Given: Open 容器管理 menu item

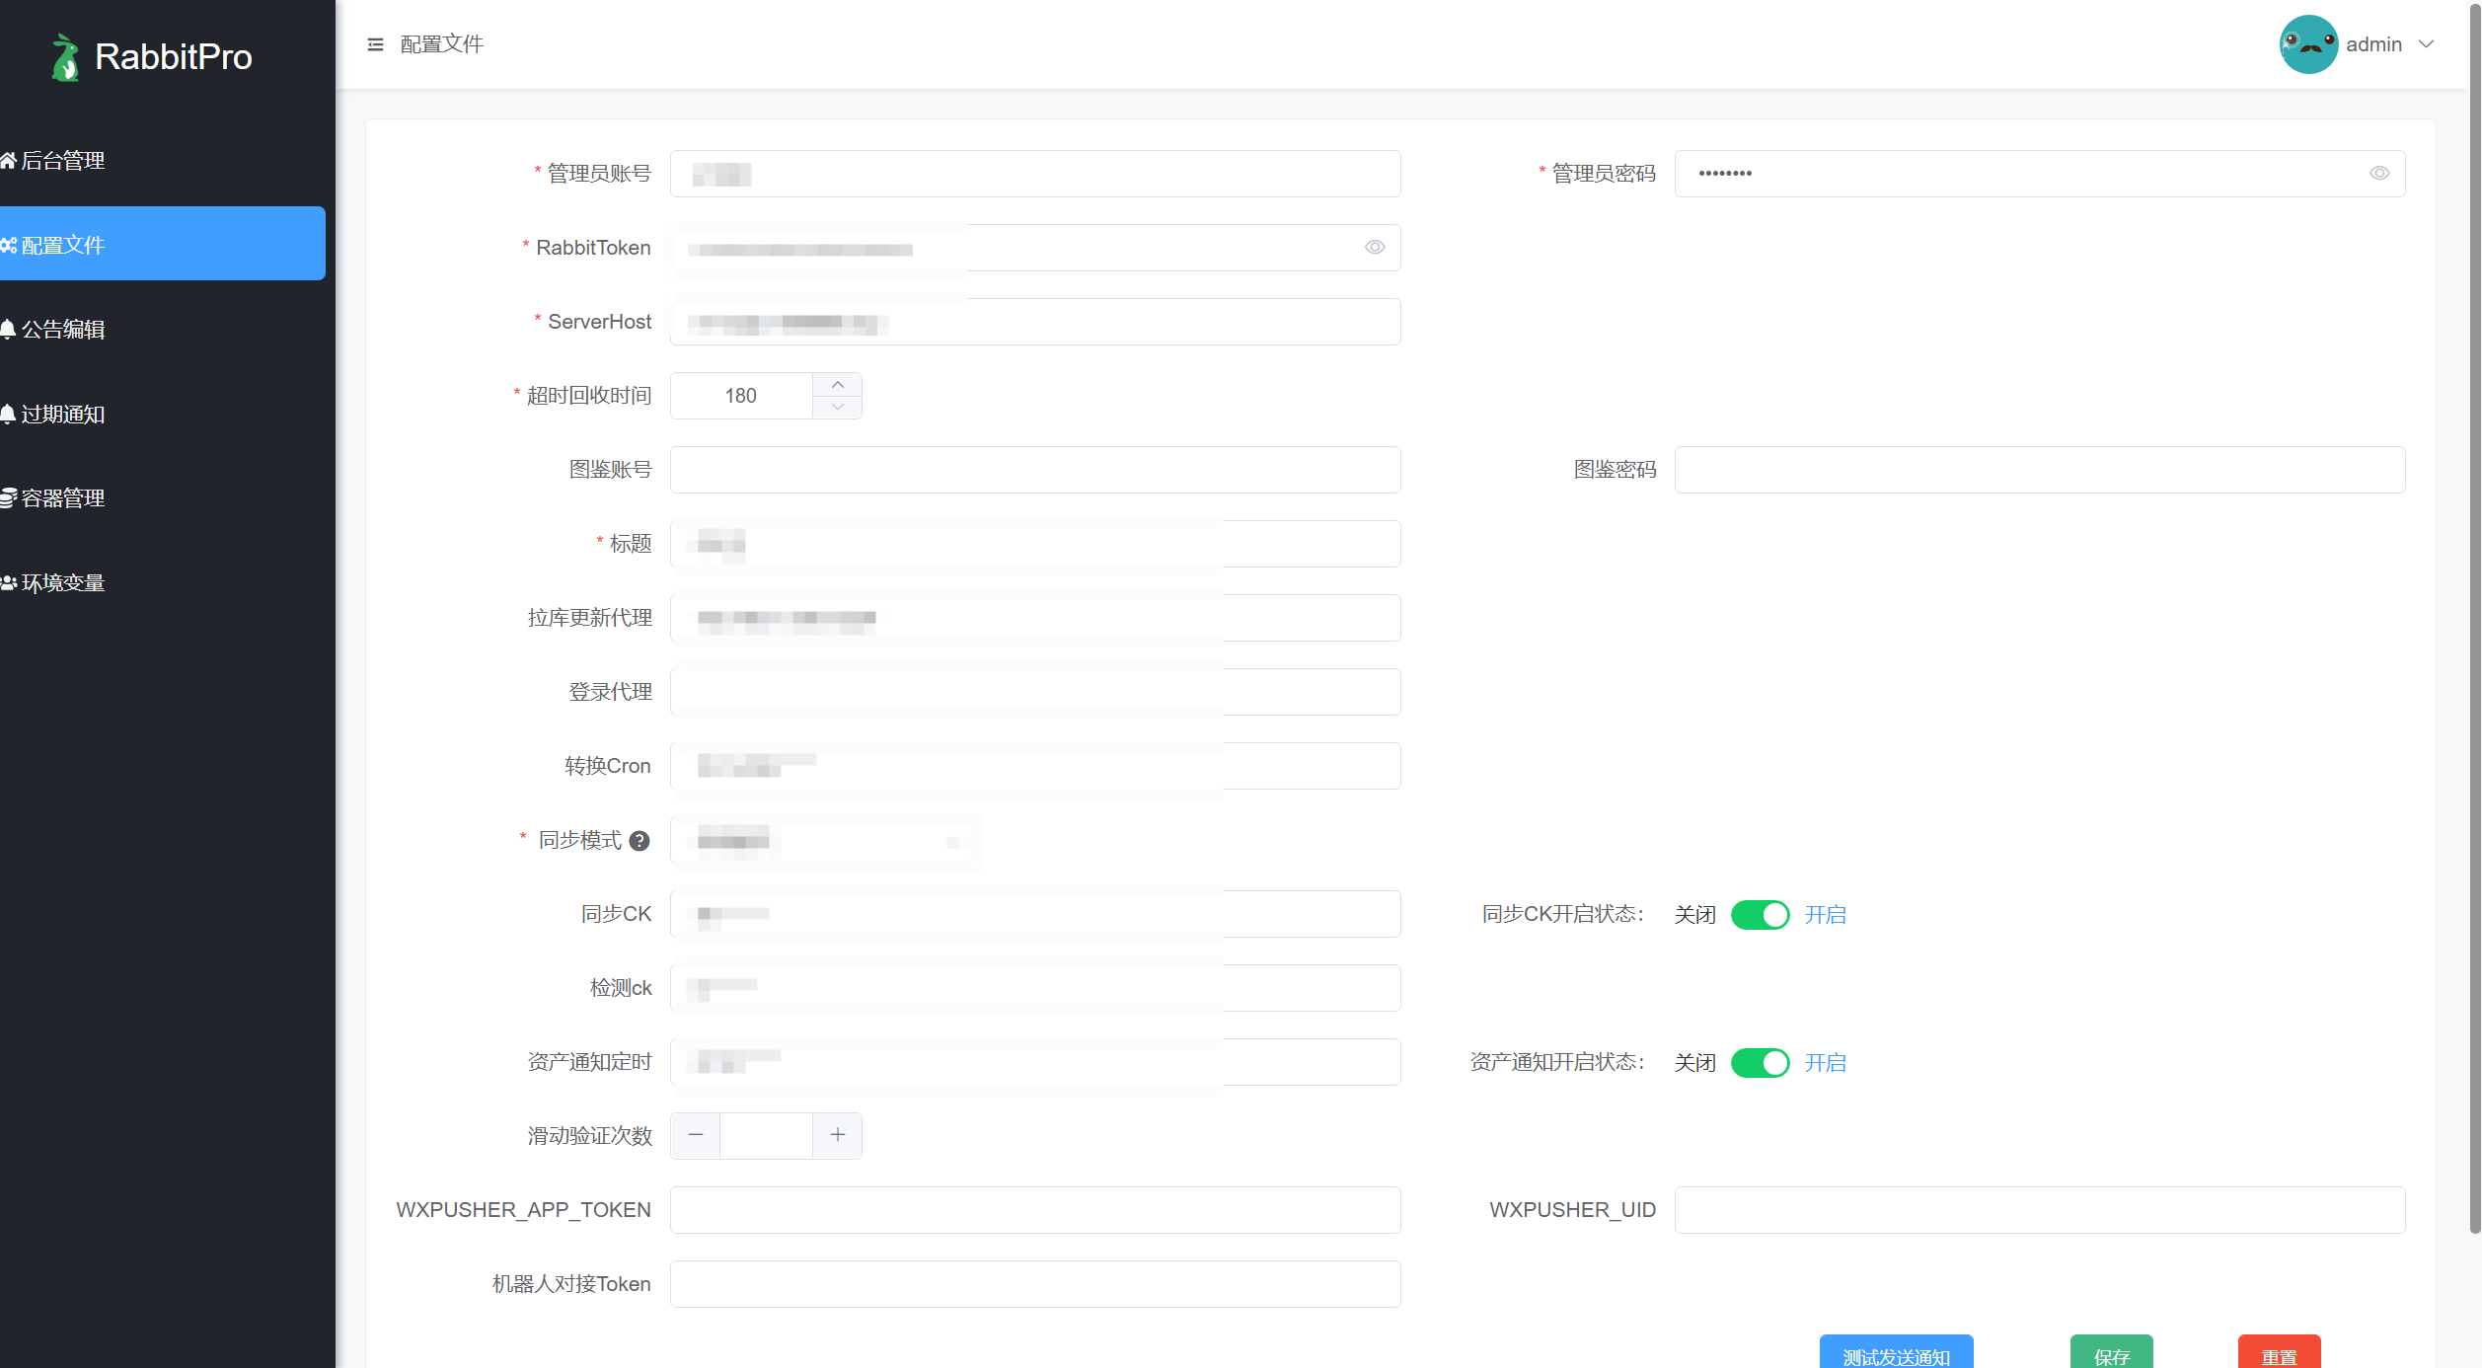Looking at the screenshot, I should 163,498.
